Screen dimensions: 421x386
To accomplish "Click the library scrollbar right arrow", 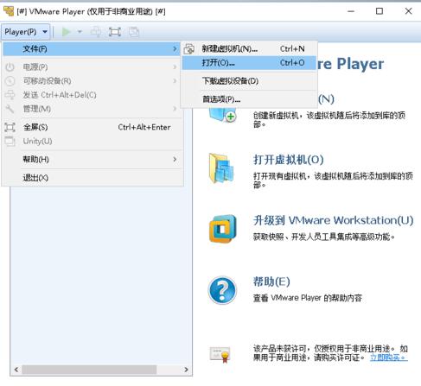I will (186, 370).
